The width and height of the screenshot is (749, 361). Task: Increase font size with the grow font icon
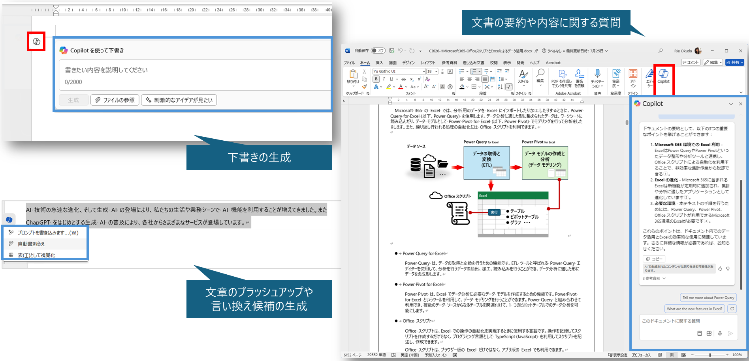click(426, 87)
